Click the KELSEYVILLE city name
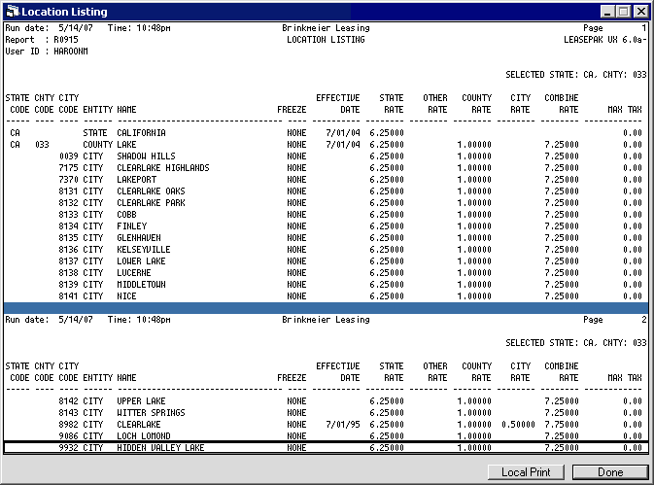This screenshot has height=485, width=654. tap(144, 250)
